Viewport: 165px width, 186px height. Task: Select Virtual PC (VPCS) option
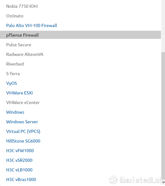coord(80,131)
